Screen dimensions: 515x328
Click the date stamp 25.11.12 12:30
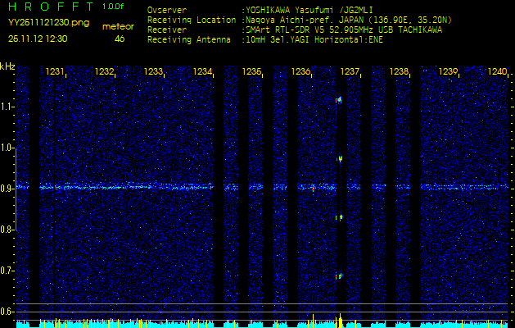click(x=38, y=39)
